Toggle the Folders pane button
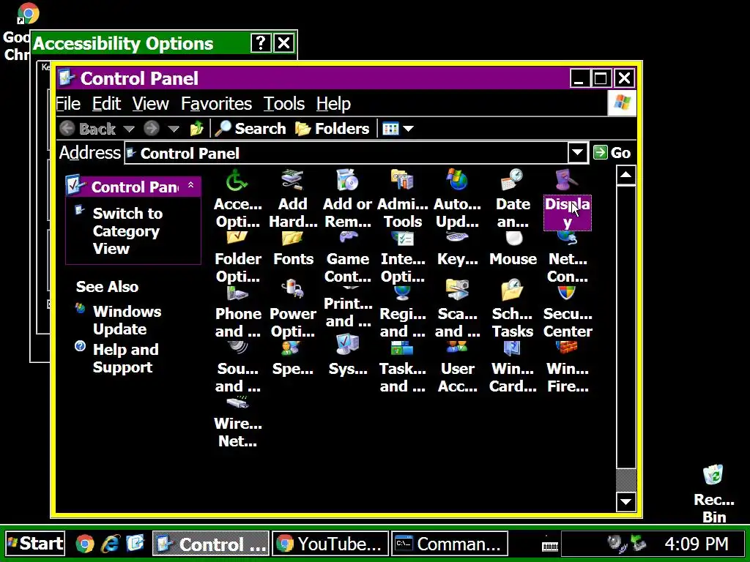 tap(332, 129)
